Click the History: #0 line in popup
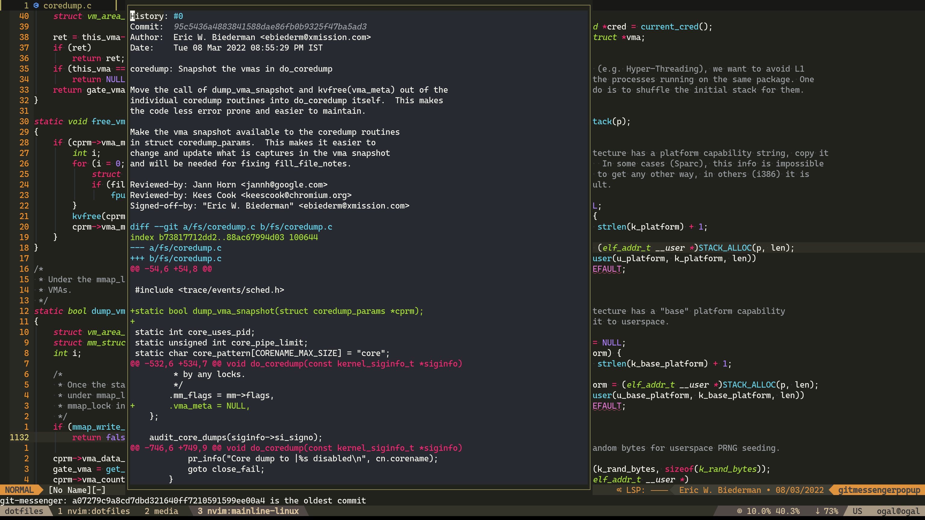925x520 pixels. point(157,16)
